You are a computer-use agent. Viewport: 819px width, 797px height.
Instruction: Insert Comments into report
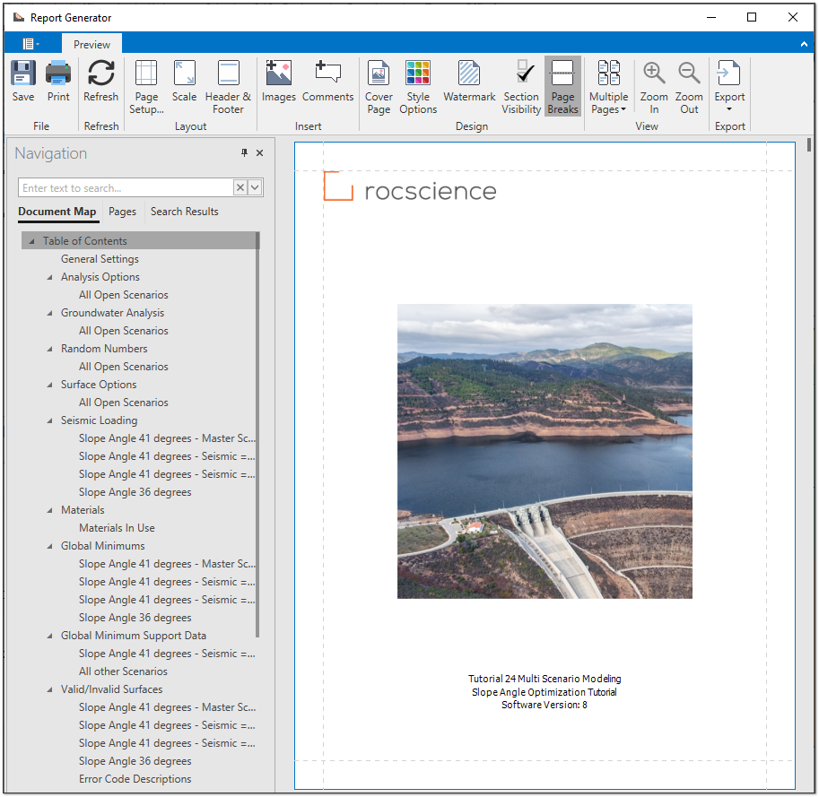(328, 81)
